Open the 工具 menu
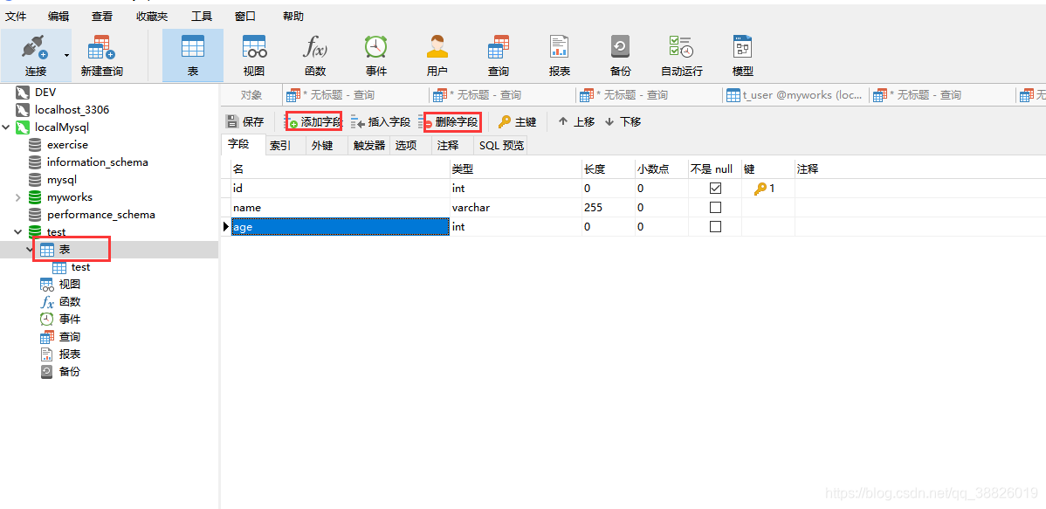The height and width of the screenshot is (509, 1046). (x=203, y=16)
